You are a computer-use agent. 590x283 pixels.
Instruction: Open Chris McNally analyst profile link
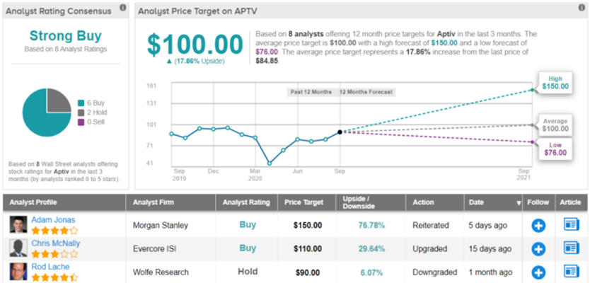tap(56, 243)
